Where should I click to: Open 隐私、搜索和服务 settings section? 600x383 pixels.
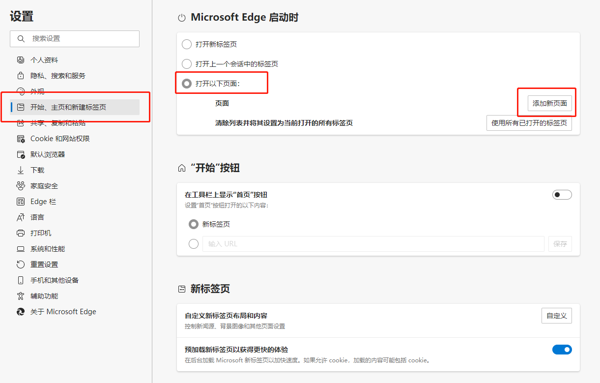[x=75, y=76]
